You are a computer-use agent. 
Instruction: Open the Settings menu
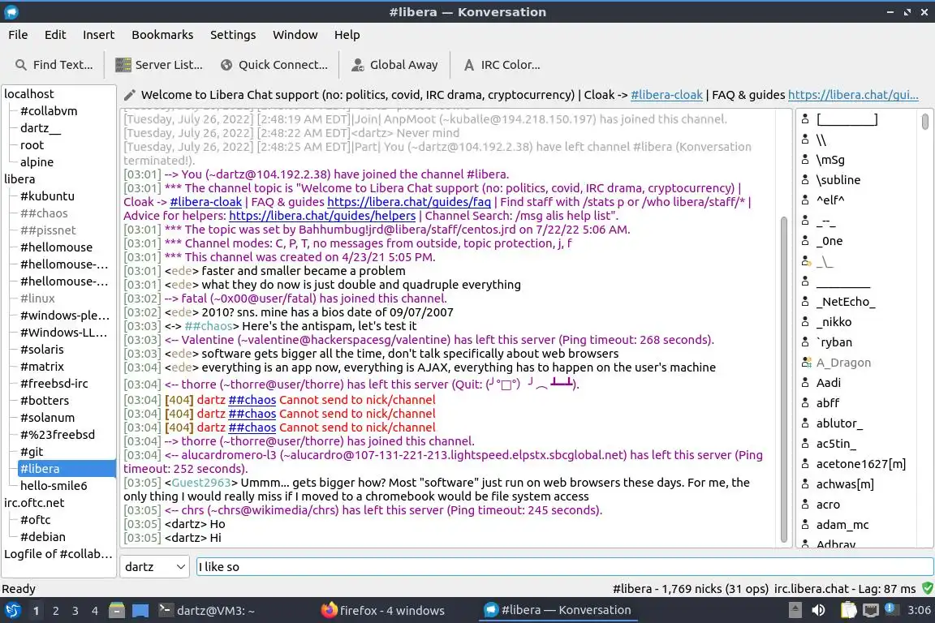point(233,35)
